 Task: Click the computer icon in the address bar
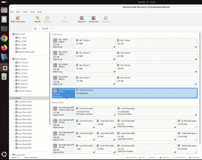click(x=35, y=29)
